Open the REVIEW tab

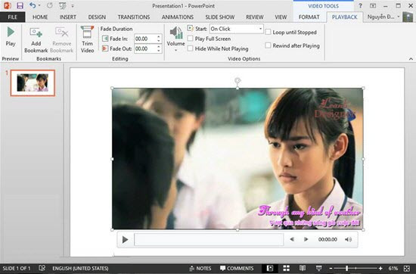click(x=255, y=17)
